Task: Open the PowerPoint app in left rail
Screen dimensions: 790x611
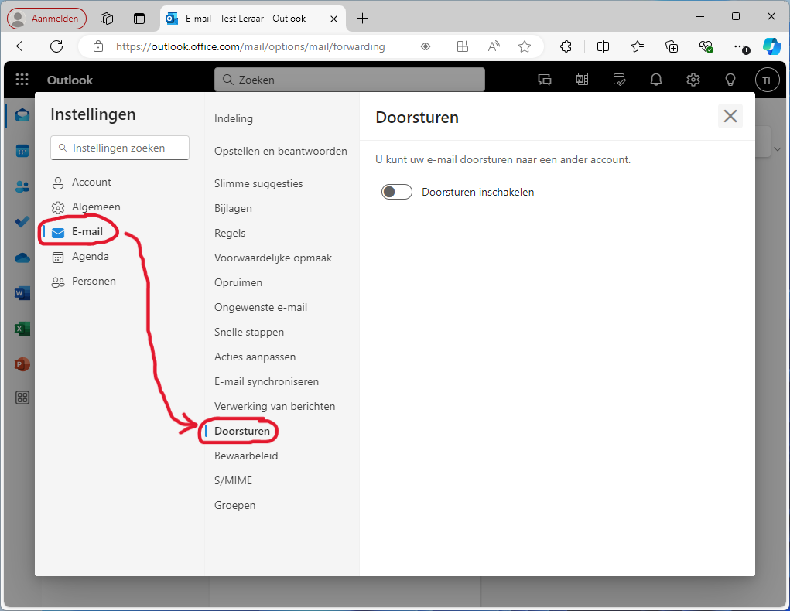Action: tap(22, 364)
